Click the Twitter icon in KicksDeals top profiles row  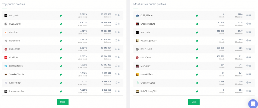click(61, 49)
